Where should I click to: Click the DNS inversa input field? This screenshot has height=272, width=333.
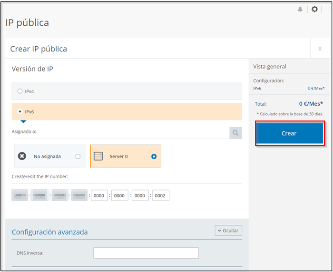click(x=146, y=253)
